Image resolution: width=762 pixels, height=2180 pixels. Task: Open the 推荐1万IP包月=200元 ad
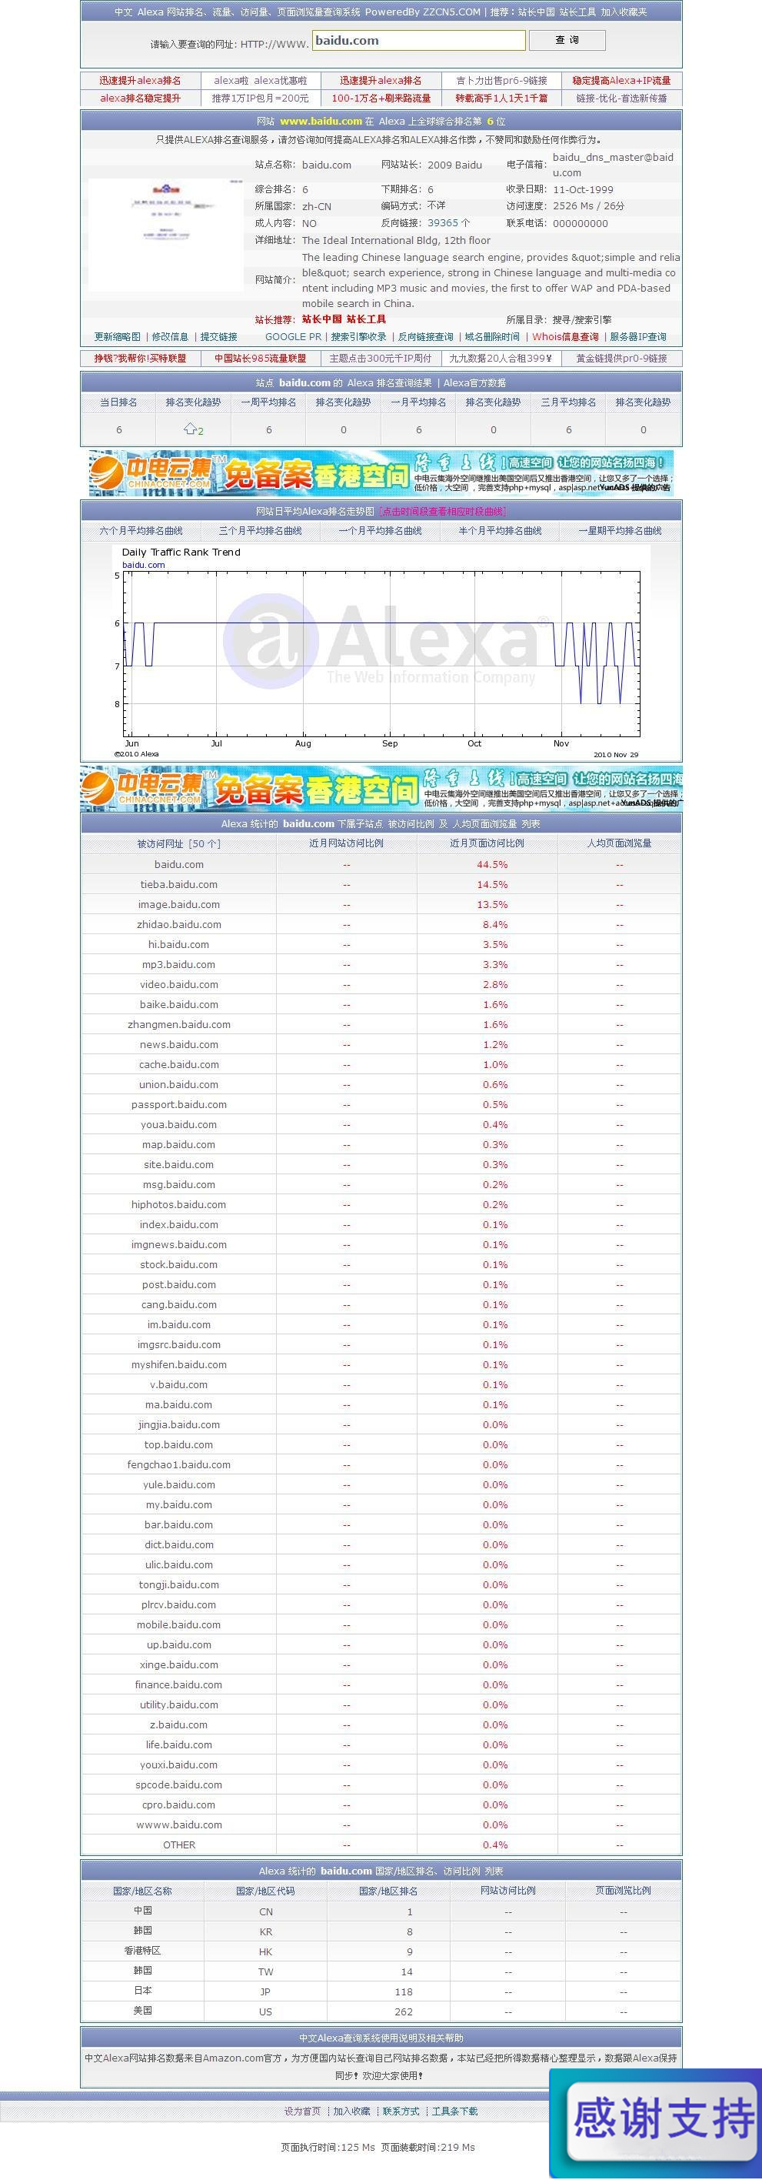click(261, 98)
